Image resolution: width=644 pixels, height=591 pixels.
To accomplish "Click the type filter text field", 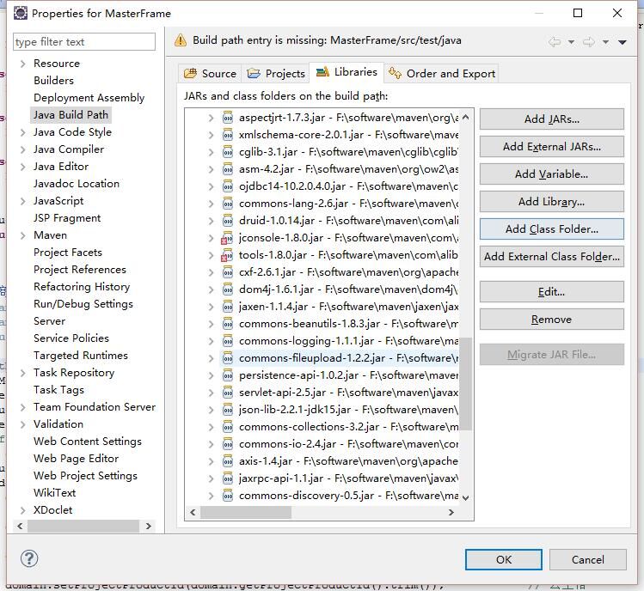I will click(84, 42).
